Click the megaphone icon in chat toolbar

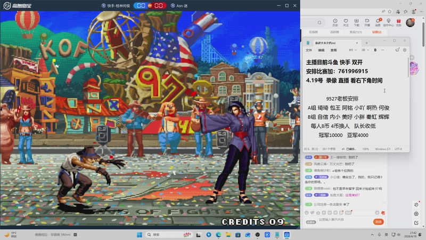[313, 213]
